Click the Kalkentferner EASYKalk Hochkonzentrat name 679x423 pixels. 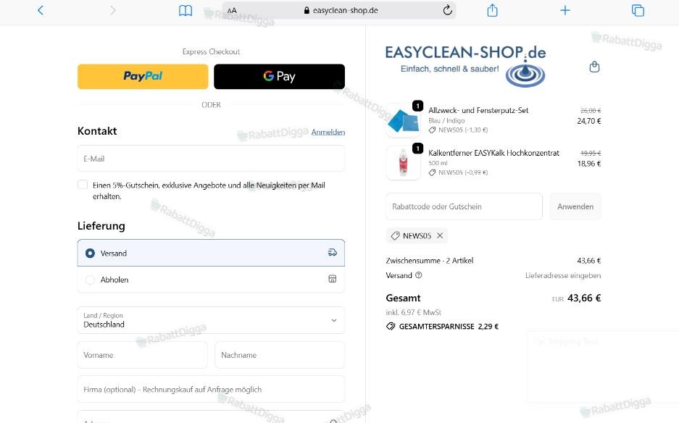click(493, 153)
